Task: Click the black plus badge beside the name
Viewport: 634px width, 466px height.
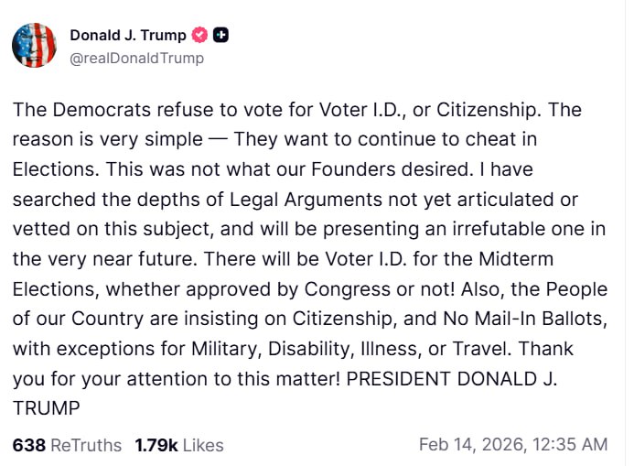Action: pyautogui.click(x=220, y=36)
